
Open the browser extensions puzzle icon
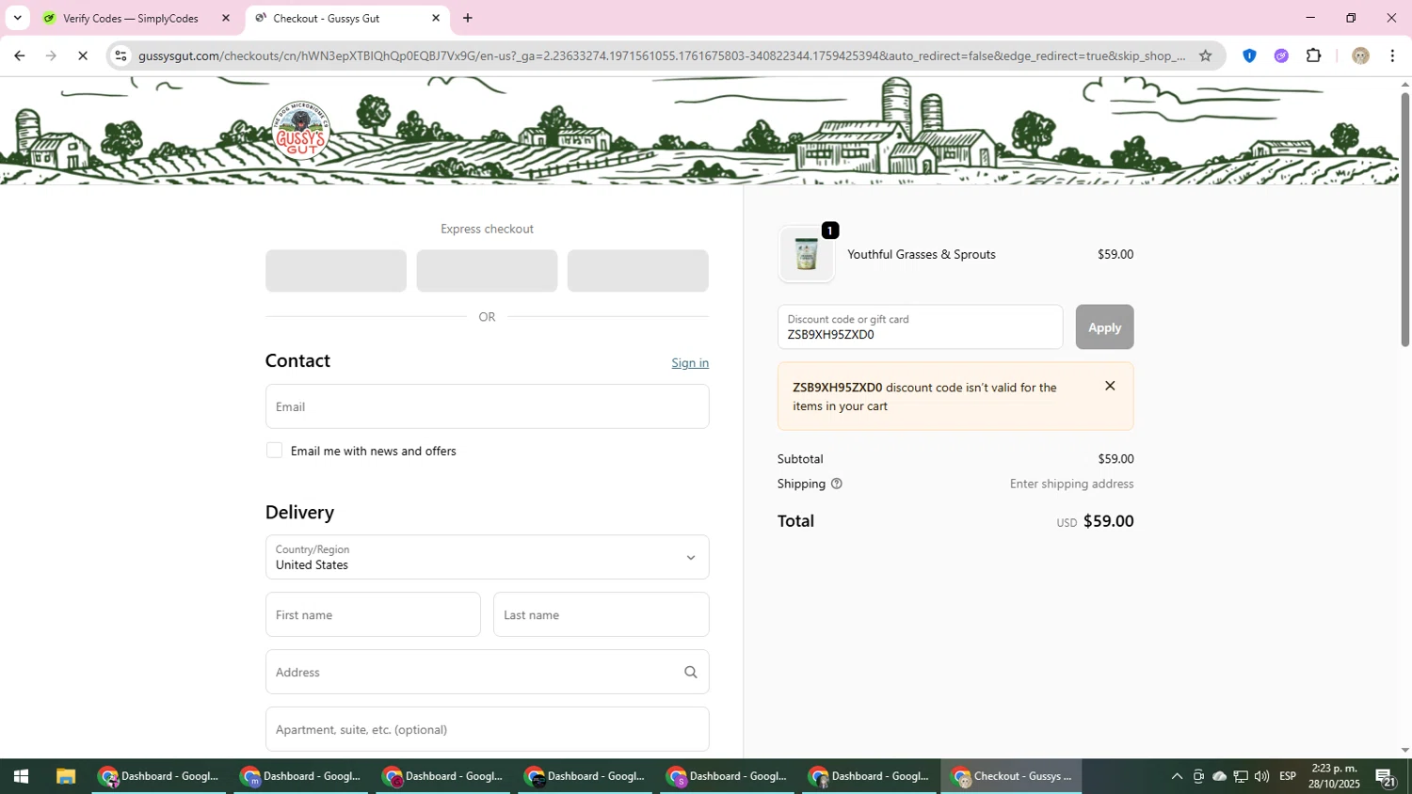[x=1314, y=56]
